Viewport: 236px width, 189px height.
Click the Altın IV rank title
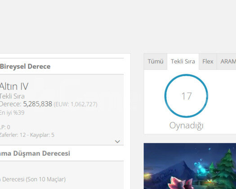(x=14, y=86)
